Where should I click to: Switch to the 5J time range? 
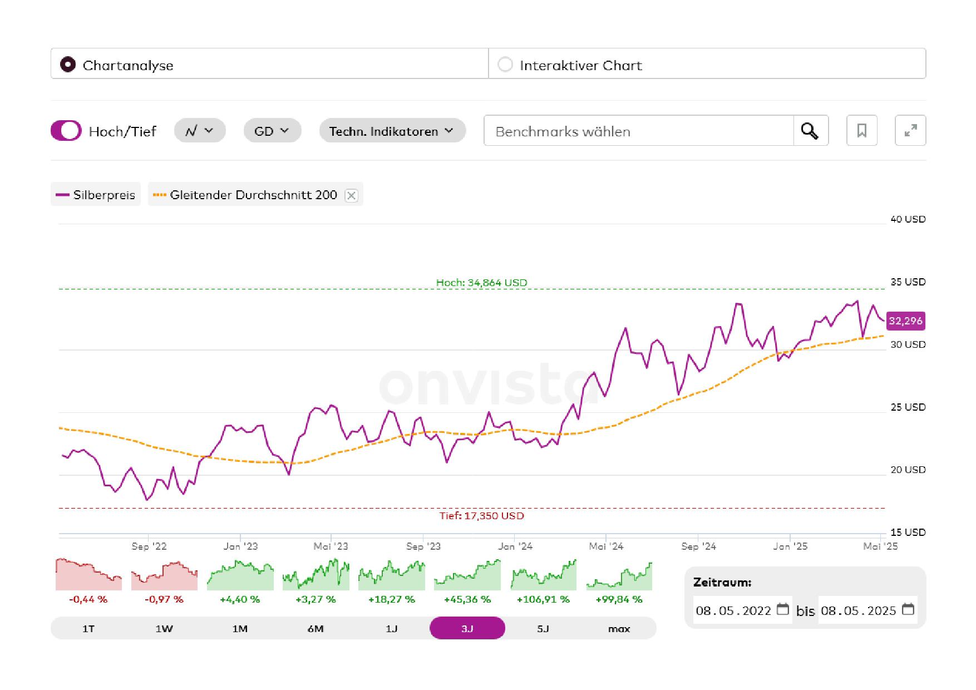pyautogui.click(x=543, y=628)
